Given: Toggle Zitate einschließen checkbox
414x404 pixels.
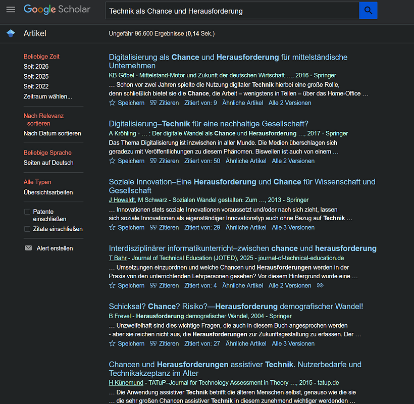Looking at the screenshot, I should point(27,229).
